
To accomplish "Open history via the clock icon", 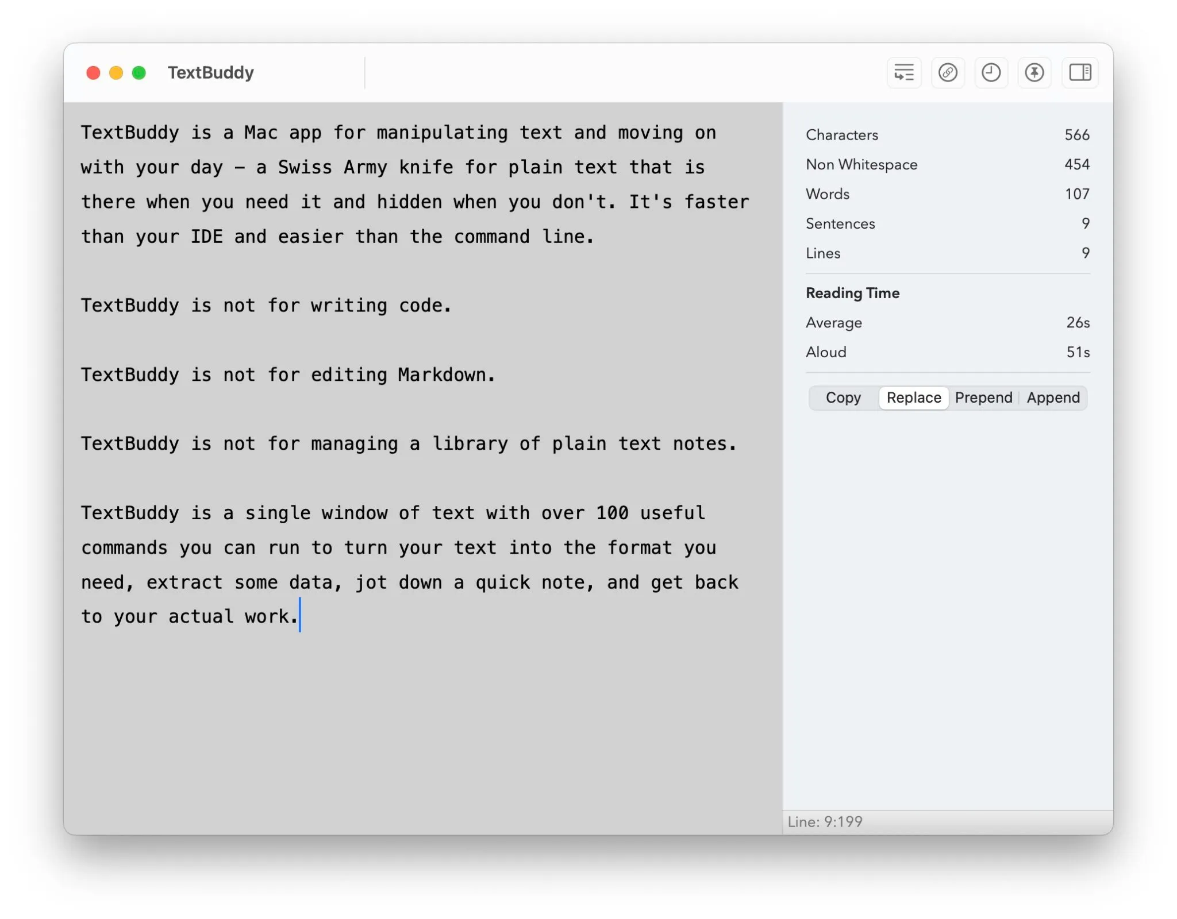I will click(x=991, y=72).
